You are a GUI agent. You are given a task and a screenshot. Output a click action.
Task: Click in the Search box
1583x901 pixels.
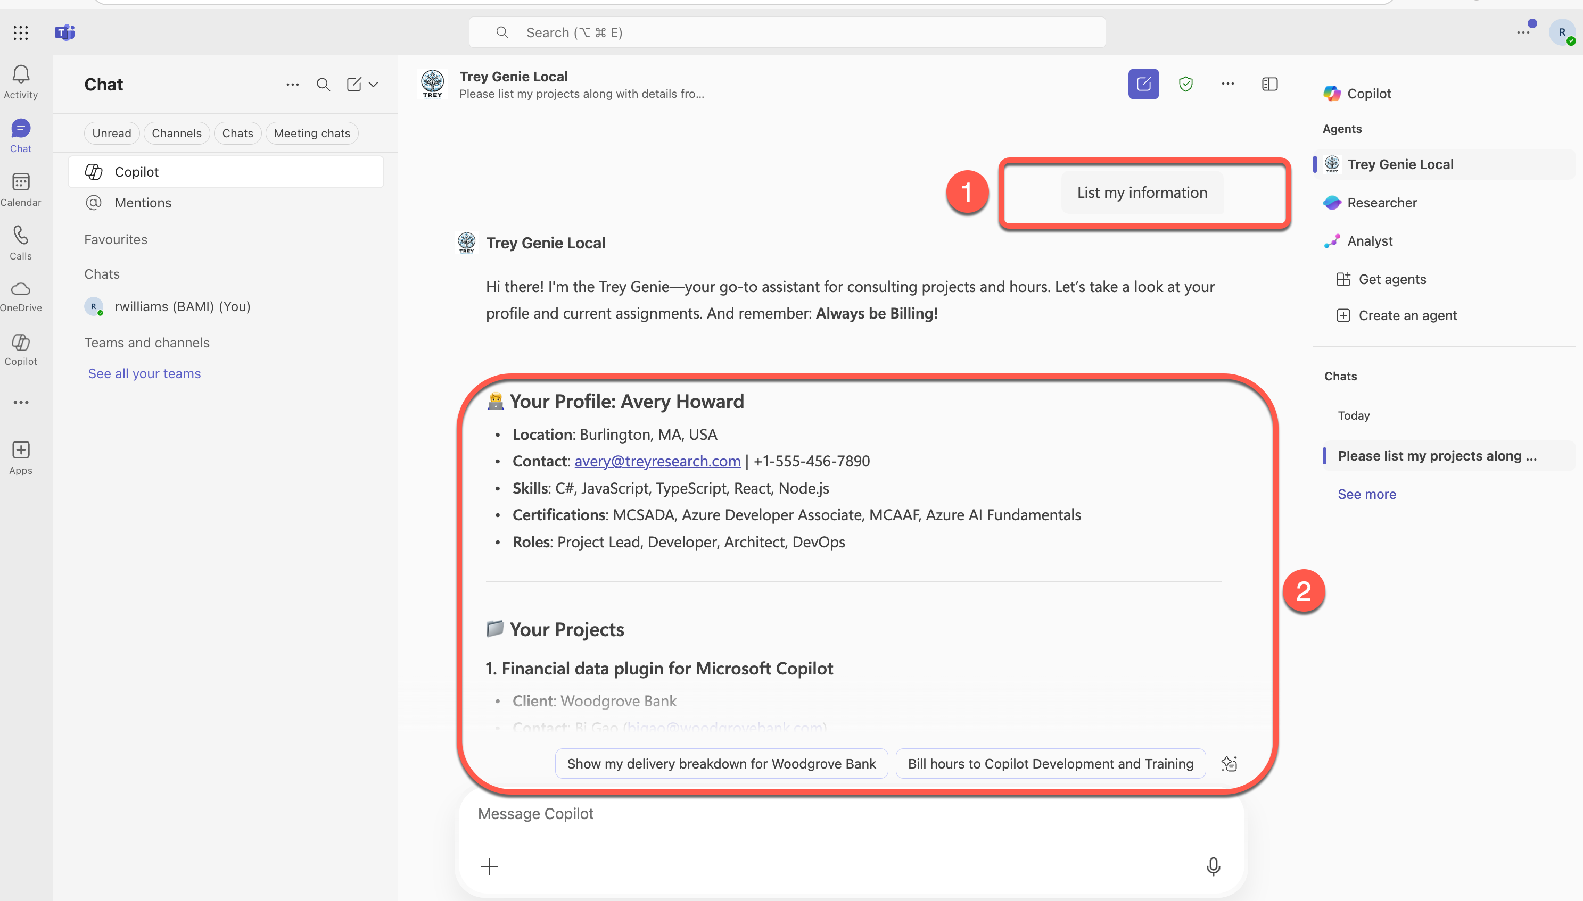[x=787, y=32]
